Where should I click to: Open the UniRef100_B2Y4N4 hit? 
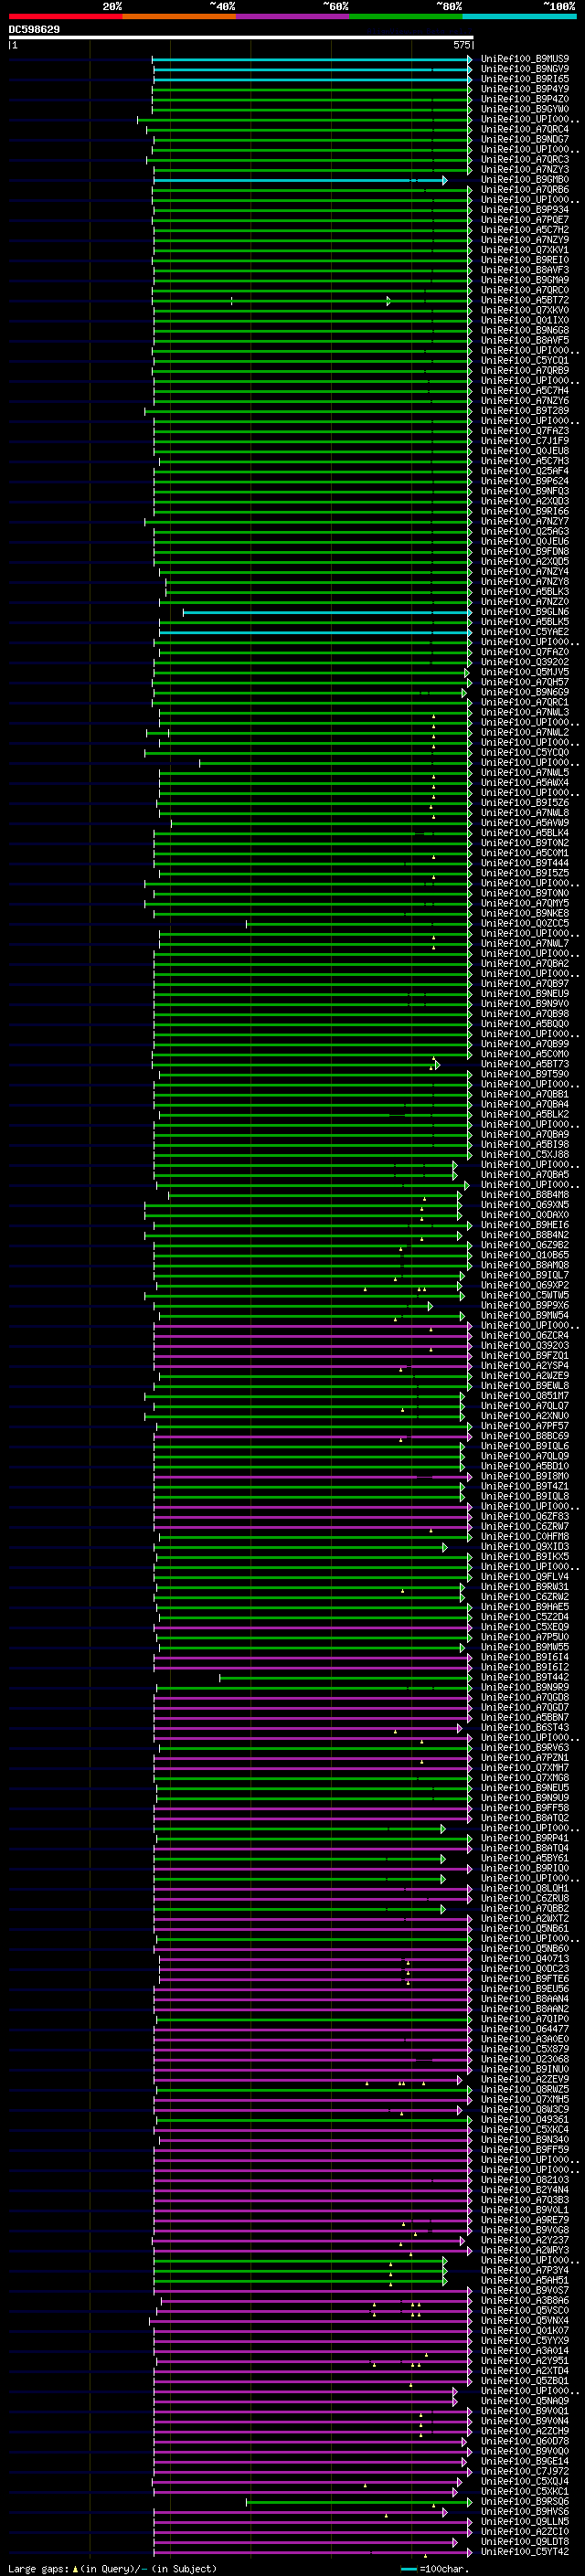[525, 2190]
